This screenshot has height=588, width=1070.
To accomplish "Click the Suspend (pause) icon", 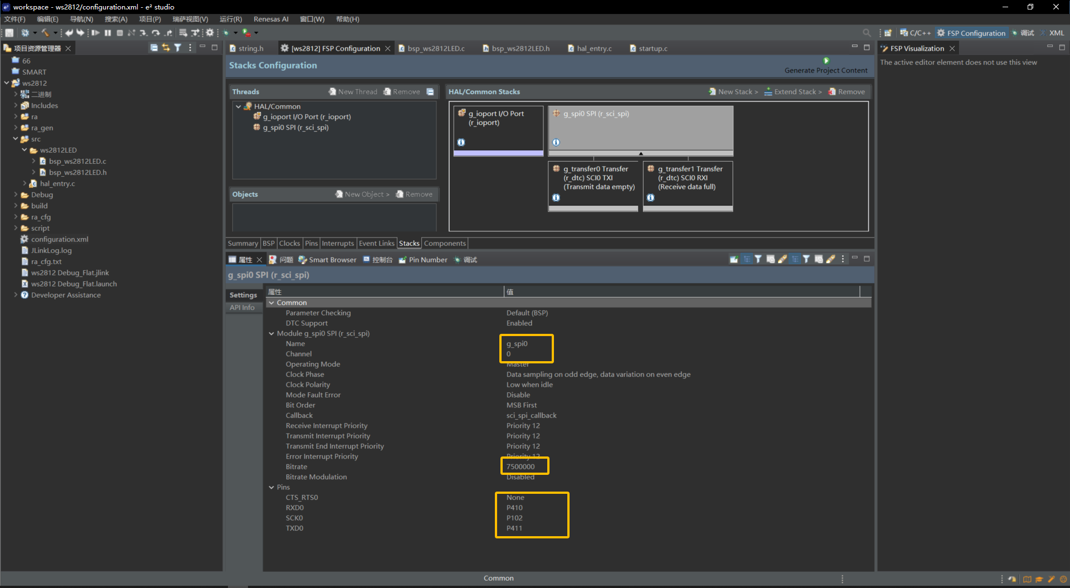I will point(108,33).
